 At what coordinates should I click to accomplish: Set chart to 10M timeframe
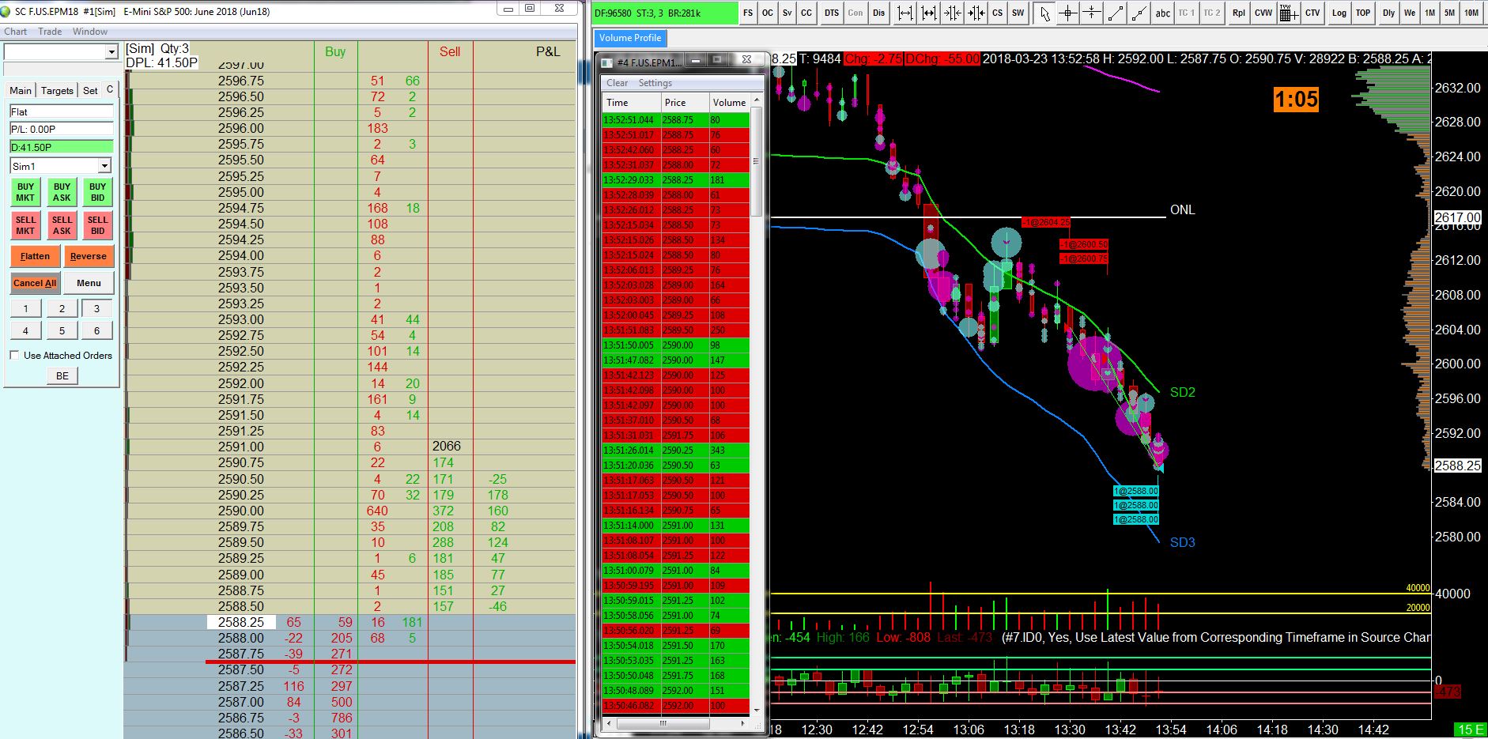pyautogui.click(x=1471, y=13)
